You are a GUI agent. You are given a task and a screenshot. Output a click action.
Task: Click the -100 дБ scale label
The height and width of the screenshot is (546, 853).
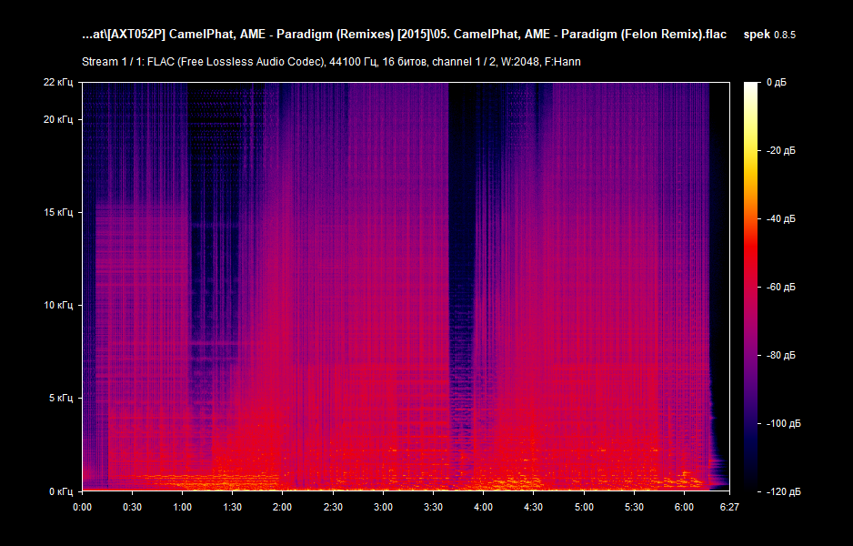tap(783, 423)
